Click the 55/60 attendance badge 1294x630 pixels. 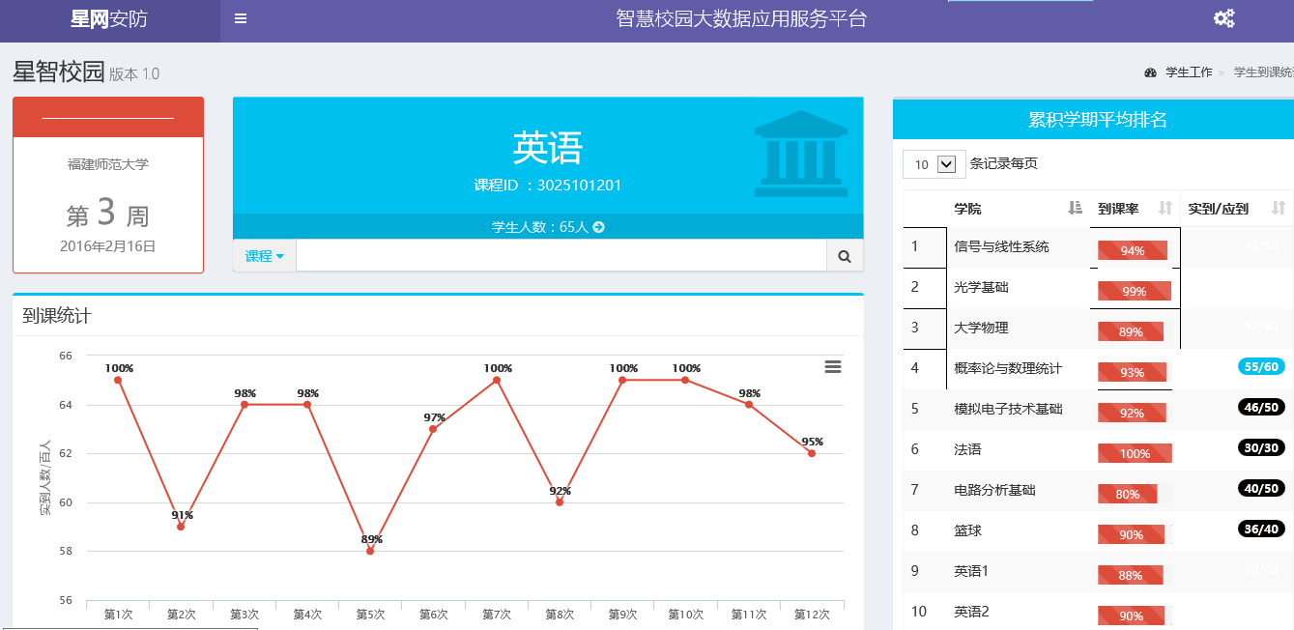tap(1261, 366)
